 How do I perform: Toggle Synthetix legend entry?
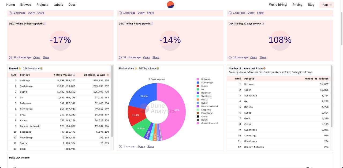click(204, 96)
